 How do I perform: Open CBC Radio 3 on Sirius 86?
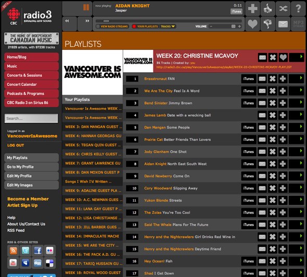point(31,102)
